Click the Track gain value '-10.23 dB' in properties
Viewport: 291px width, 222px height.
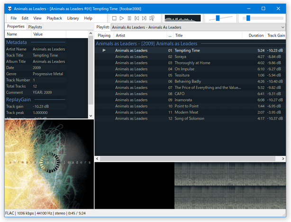pyautogui.click(x=41, y=106)
